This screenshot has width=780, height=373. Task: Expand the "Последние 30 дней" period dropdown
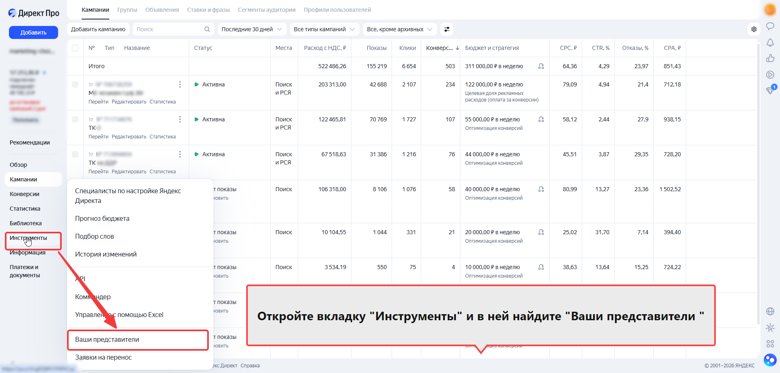[x=252, y=29]
